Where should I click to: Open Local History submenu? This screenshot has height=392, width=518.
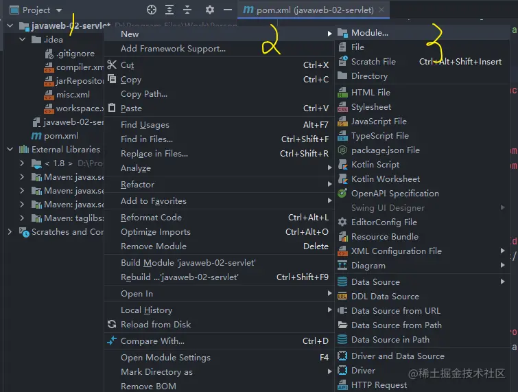219,310
